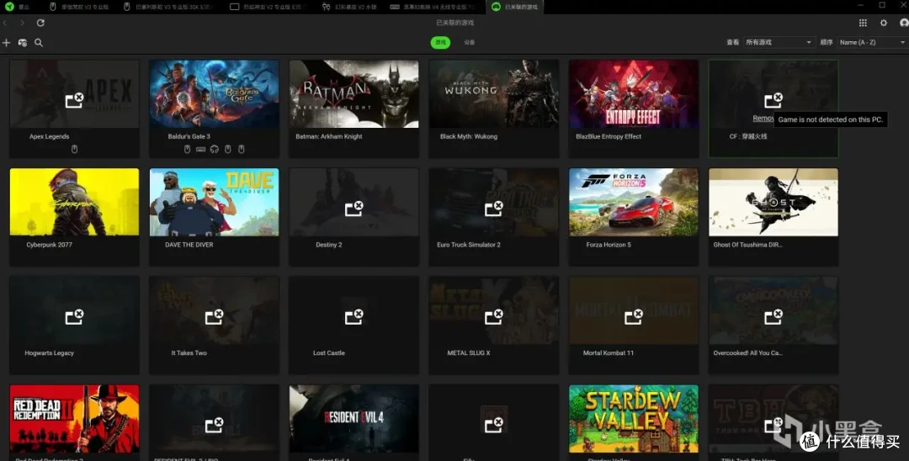The width and height of the screenshot is (909, 461).
Task: Open the Cyberpunk 2077 game thumbnail
Action: pos(74,202)
